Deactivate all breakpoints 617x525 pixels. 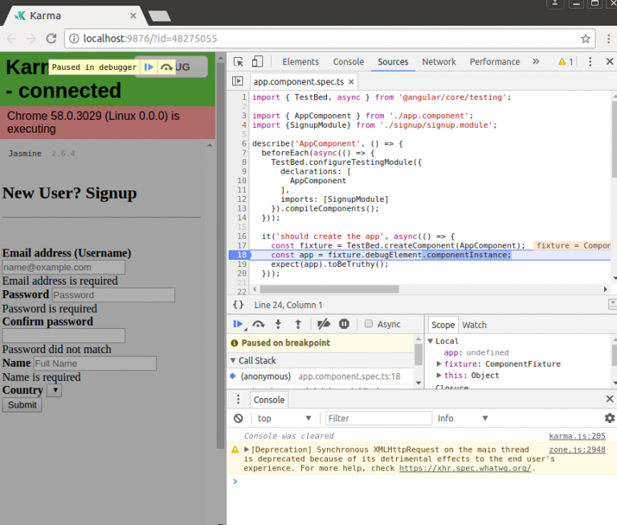(x=323, y=324)
